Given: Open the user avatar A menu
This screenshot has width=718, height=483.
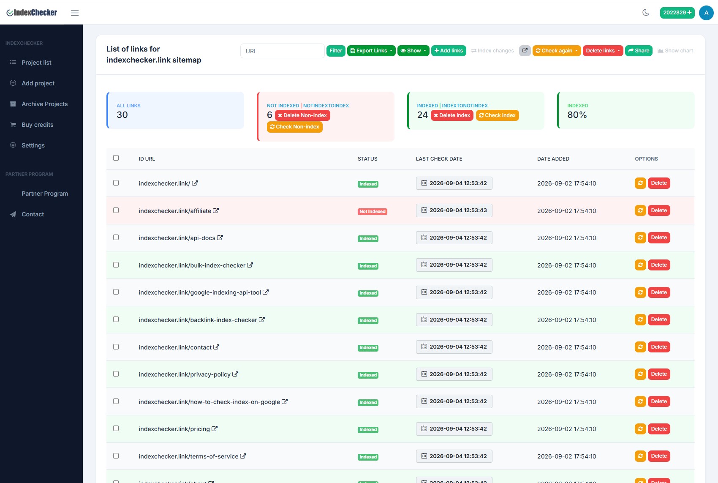Looking at the screenshot, I should coord(706,13).
